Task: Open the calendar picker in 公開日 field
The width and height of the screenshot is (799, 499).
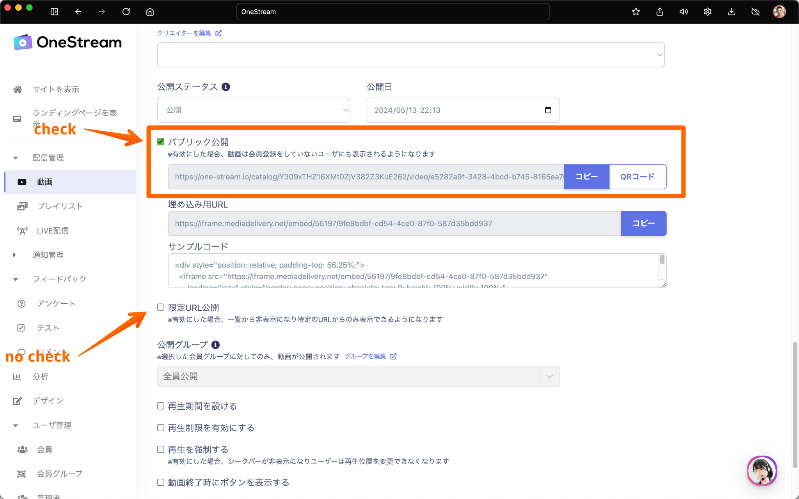Action: point(548,110)
